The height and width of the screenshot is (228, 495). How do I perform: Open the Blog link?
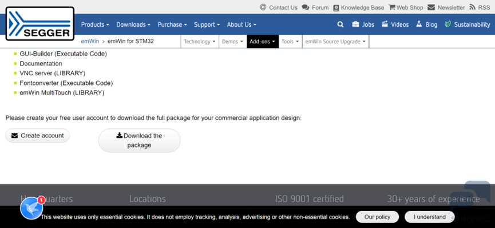point(431,25)
